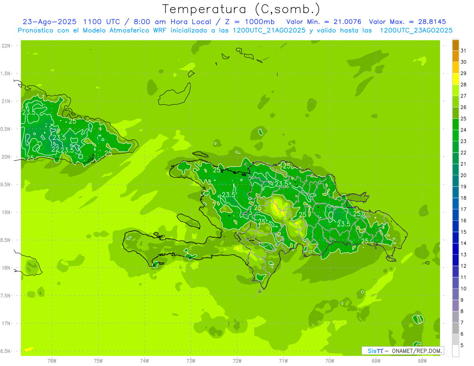This screenshot has height=366, width=474.
Task: Click the '1200UTC_21AGO2025' initialization time
Action: pos(268,30)
